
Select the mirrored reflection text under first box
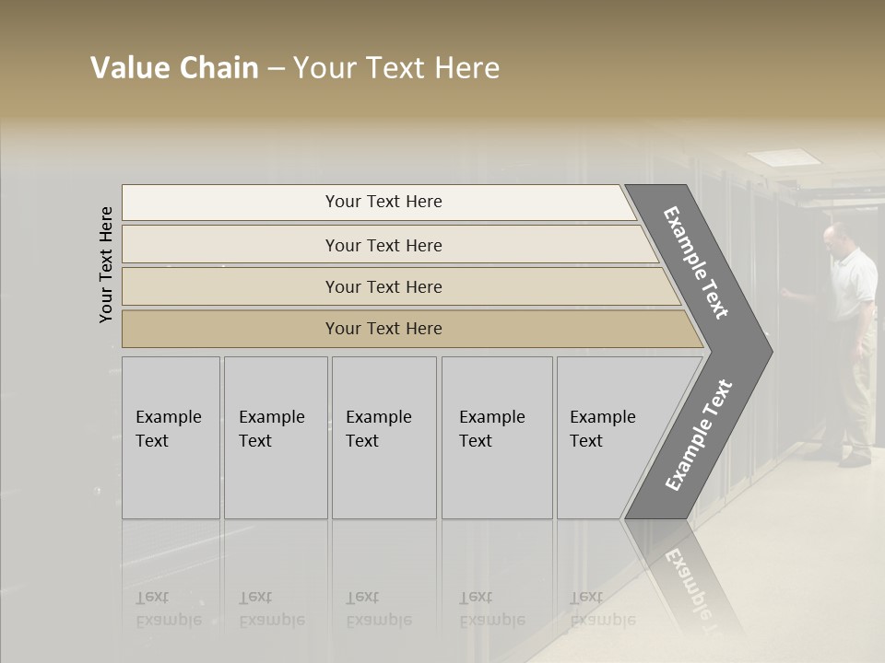point(168,610)
